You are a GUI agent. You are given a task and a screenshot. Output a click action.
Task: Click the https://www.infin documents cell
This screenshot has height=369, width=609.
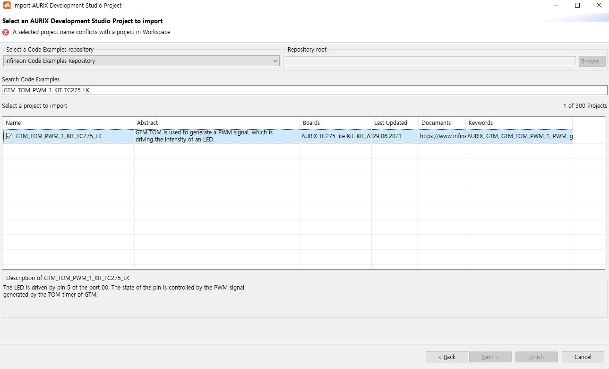click(443, 136)
